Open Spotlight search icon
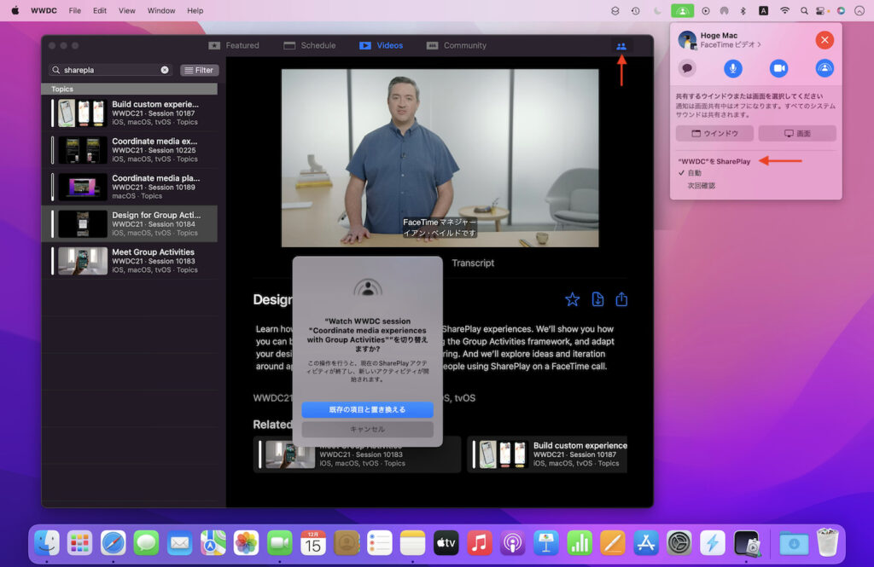Screen dimensions: 874x567 804,10
